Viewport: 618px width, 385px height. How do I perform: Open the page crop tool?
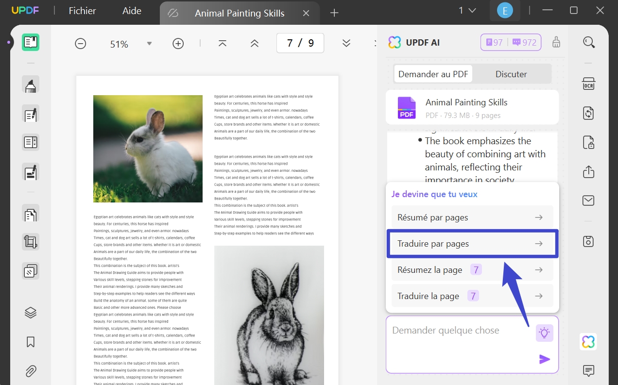click(30, 241)
